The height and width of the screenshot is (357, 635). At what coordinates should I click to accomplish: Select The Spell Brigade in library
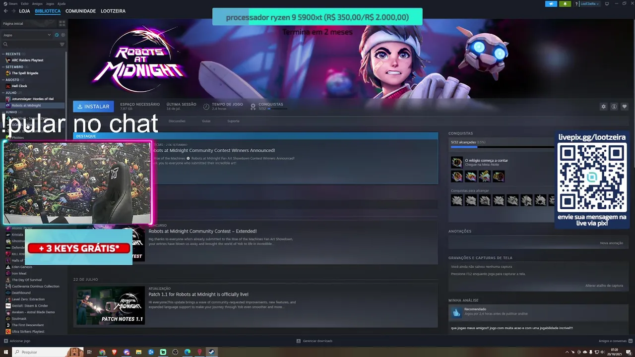(x=25, y=73)
